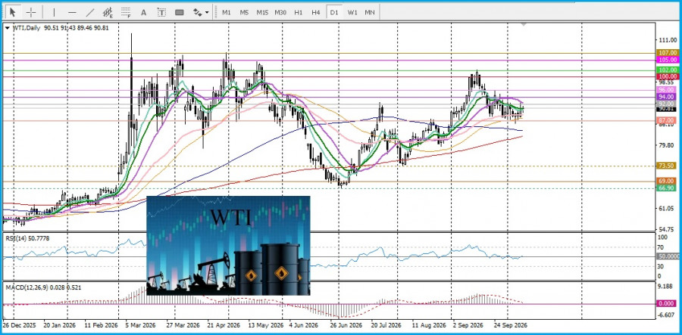Click the MACD(12,26,9) indicator label
Screen dimensions: 682x335
click(x=42, y=287)
